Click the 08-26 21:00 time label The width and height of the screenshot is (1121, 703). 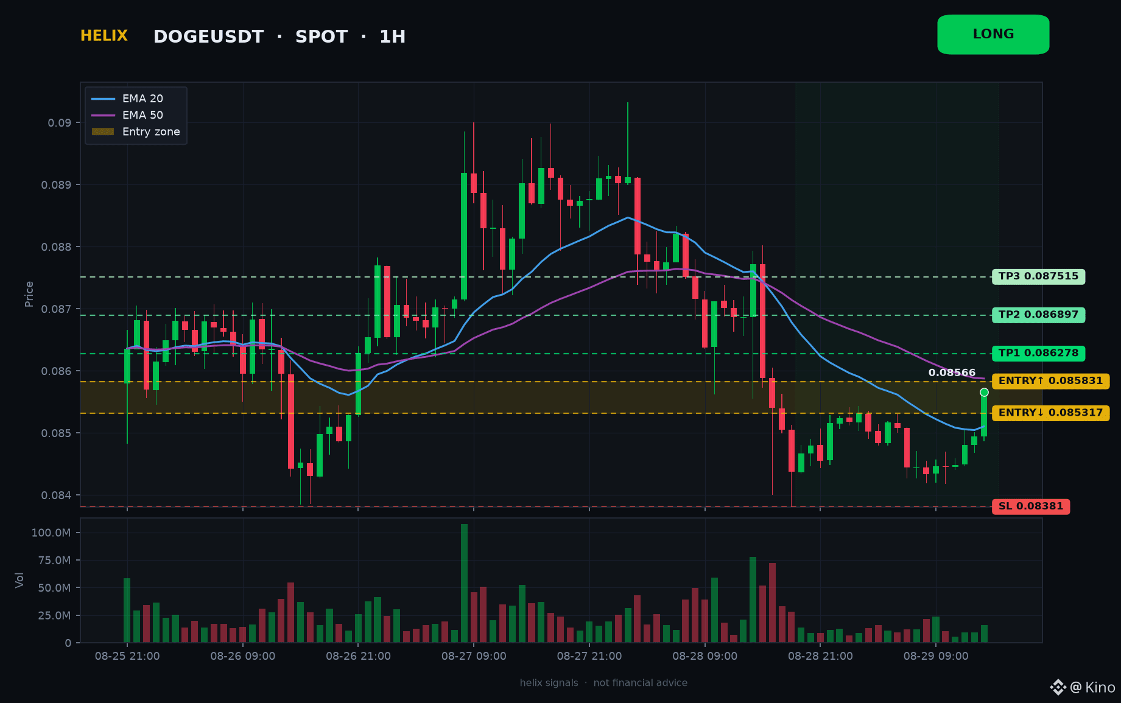pos(358,656)
